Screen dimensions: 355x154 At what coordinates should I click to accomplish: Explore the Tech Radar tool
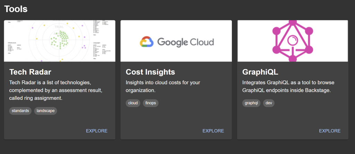coord(97,131)
